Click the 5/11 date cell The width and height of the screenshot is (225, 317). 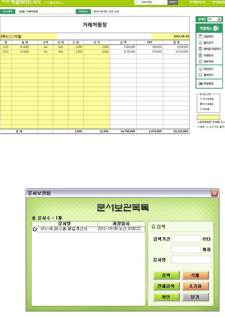(6, 47)
